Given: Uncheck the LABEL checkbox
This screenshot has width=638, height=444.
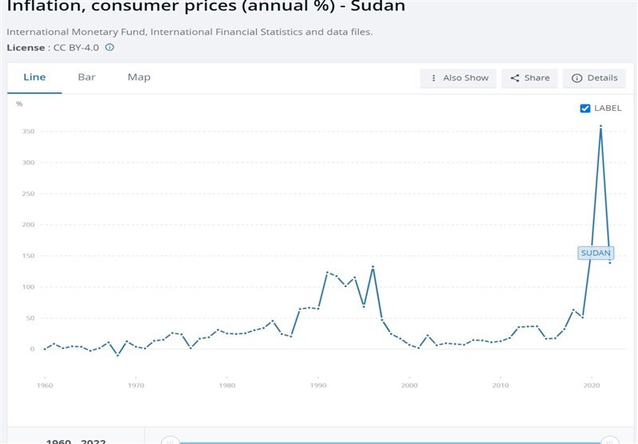Looking at the screenshot, I should [585, 108].
